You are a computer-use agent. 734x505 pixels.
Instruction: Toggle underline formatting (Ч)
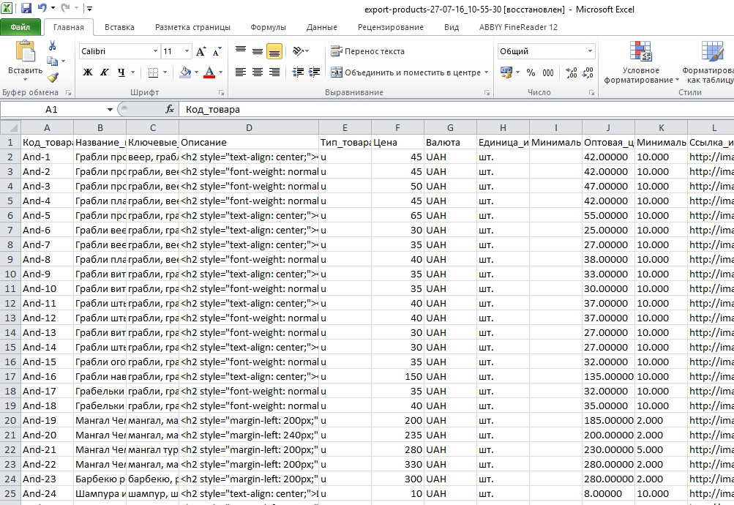pyautogui.click(x=121, y=72)
